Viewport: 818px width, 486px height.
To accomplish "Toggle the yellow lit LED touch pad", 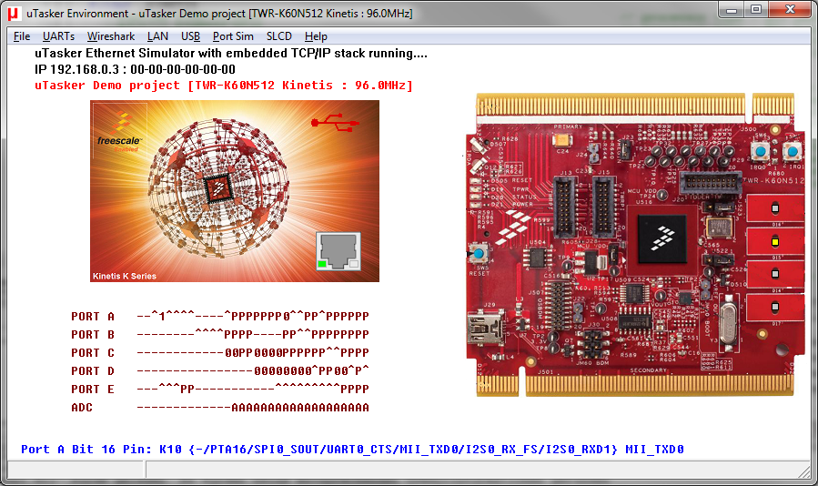I will tap(776, 242).
